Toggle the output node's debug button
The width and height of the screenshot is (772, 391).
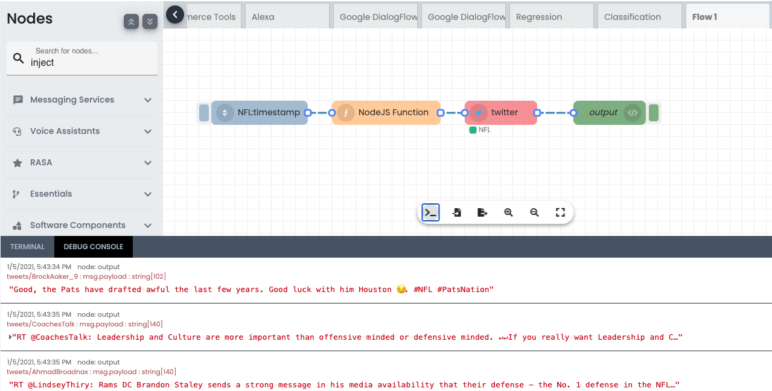654,113
